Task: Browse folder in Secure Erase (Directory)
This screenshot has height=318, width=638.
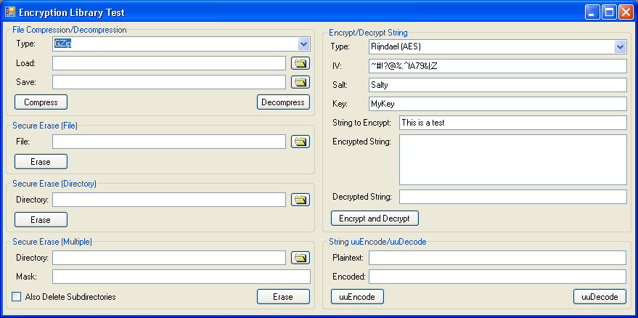Action: point(300,200)
